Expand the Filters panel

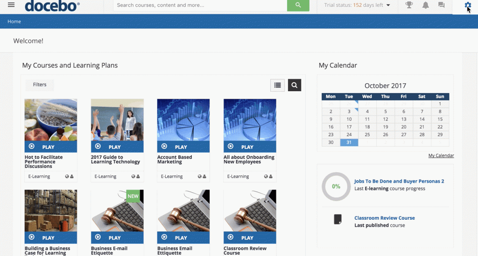coord(40,85)
